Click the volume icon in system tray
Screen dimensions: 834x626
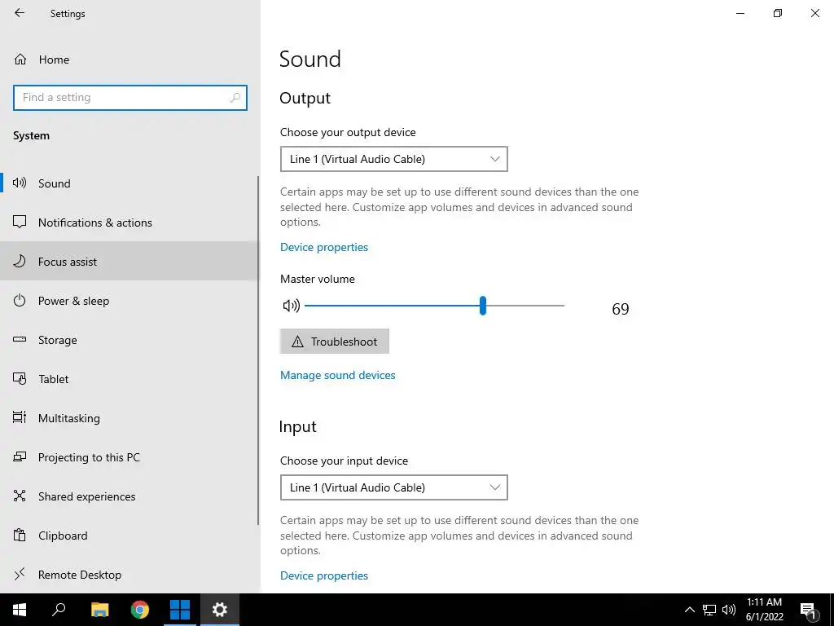[x=729, y=610]
